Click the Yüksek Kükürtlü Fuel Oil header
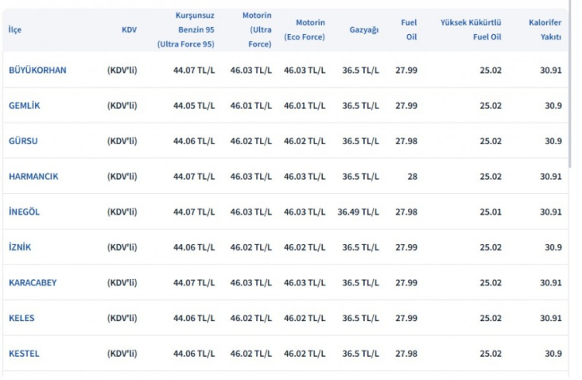The image size is (582, 380). (x=471, y=29)
